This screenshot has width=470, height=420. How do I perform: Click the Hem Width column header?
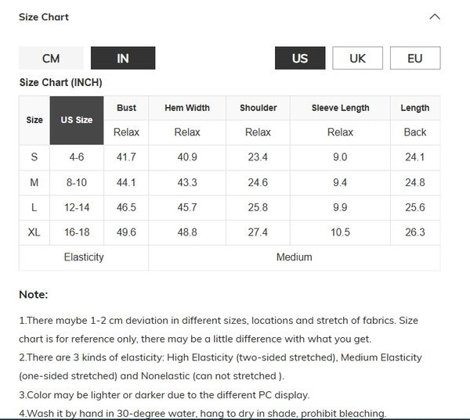[x=187, y=108]
